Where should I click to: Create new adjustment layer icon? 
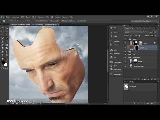pos(145,79)
